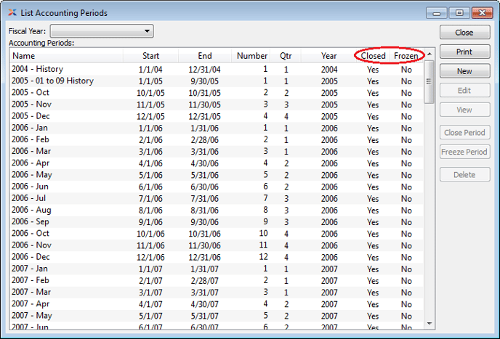Sort list by Name column header
This screenshot has height=339, width=500.
point(65,56)
